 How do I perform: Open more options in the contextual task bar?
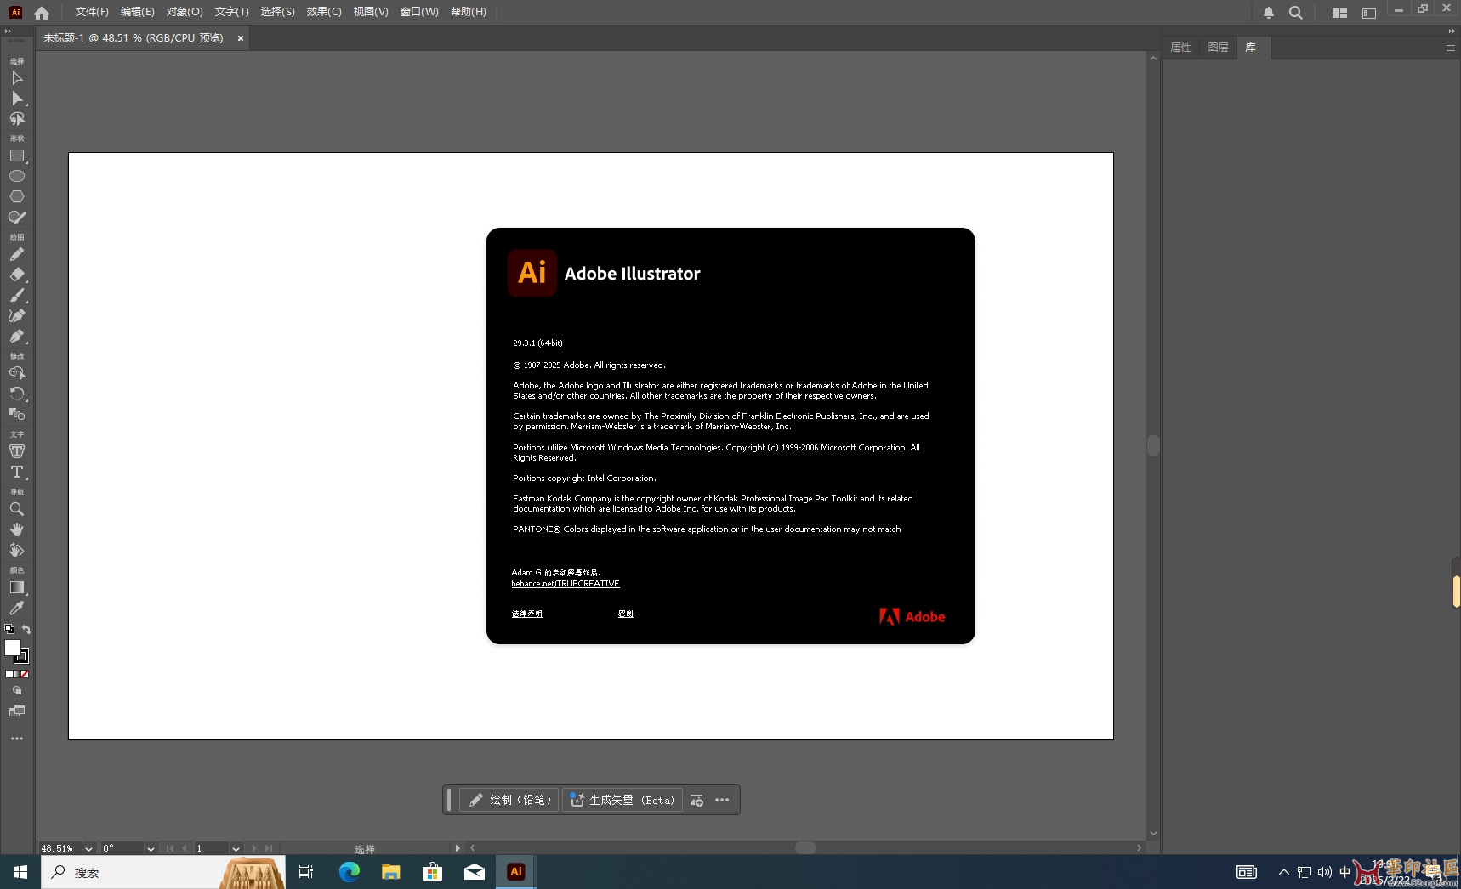(722, 800)
